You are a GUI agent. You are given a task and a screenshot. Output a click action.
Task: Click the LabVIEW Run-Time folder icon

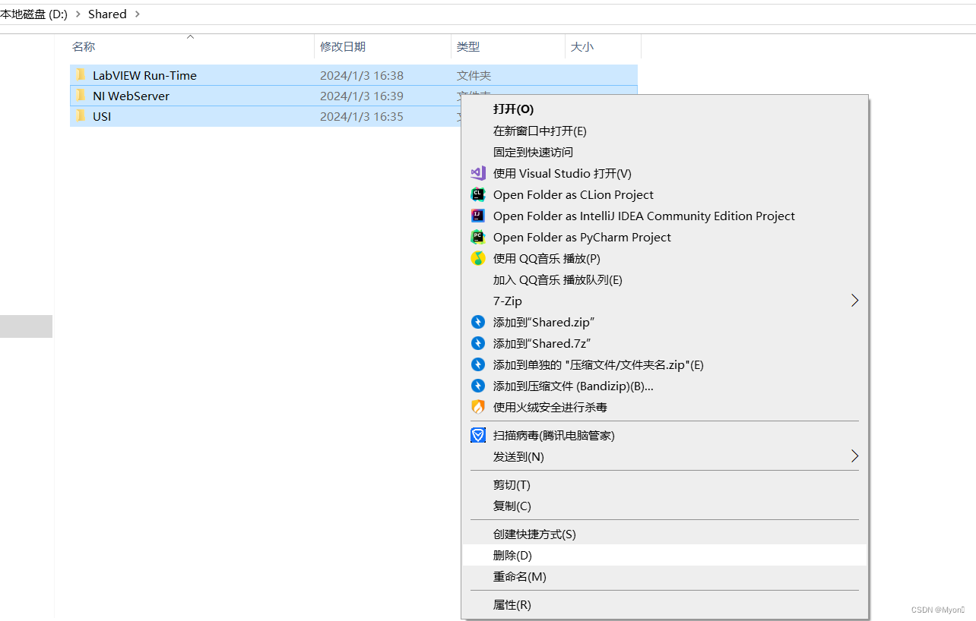click(81, 75)
